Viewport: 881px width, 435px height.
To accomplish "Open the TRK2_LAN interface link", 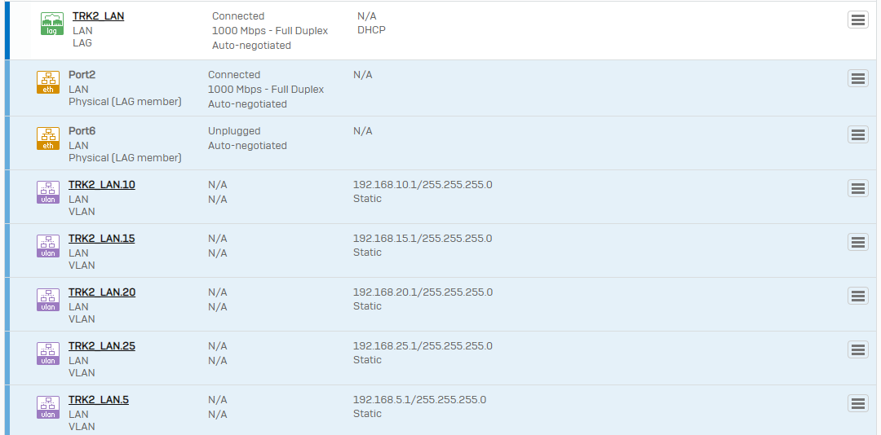I will (98, 16).
